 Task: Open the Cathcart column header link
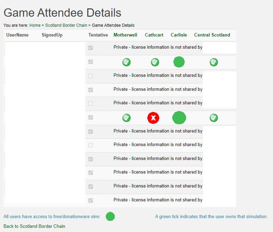click(x=154, y=35)
